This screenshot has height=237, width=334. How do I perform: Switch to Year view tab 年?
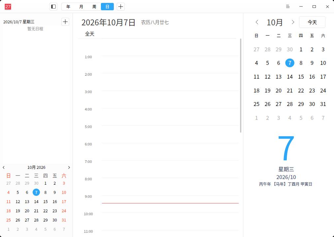[68, 7]
